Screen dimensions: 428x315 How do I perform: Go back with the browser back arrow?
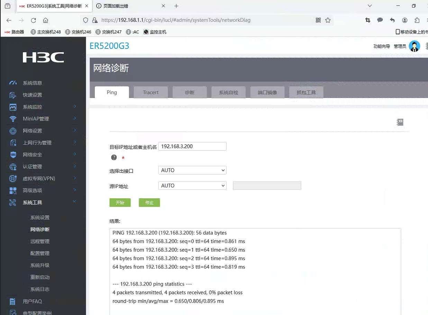pyautogui.click(x=9, y=20)
